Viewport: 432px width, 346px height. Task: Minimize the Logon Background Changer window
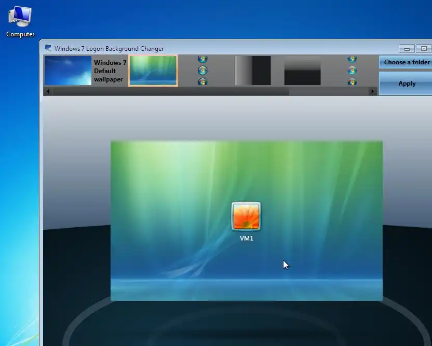pos(407,49)
